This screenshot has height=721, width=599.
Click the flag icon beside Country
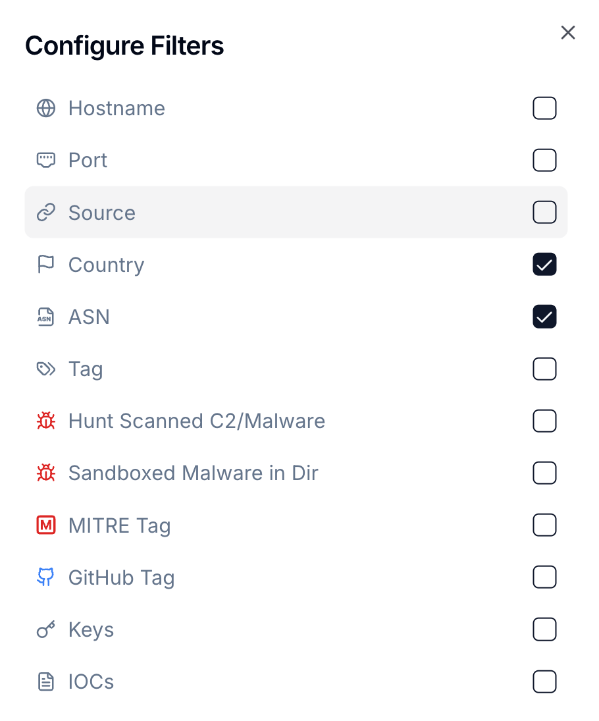click(45, 265)
